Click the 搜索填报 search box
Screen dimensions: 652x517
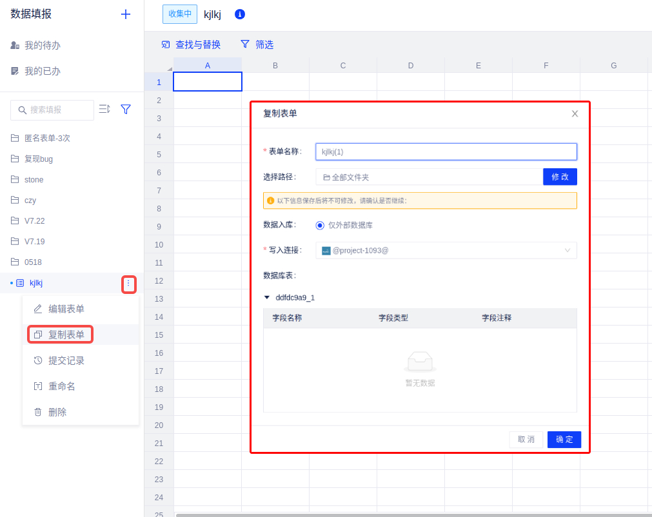(x=52, y=110)
